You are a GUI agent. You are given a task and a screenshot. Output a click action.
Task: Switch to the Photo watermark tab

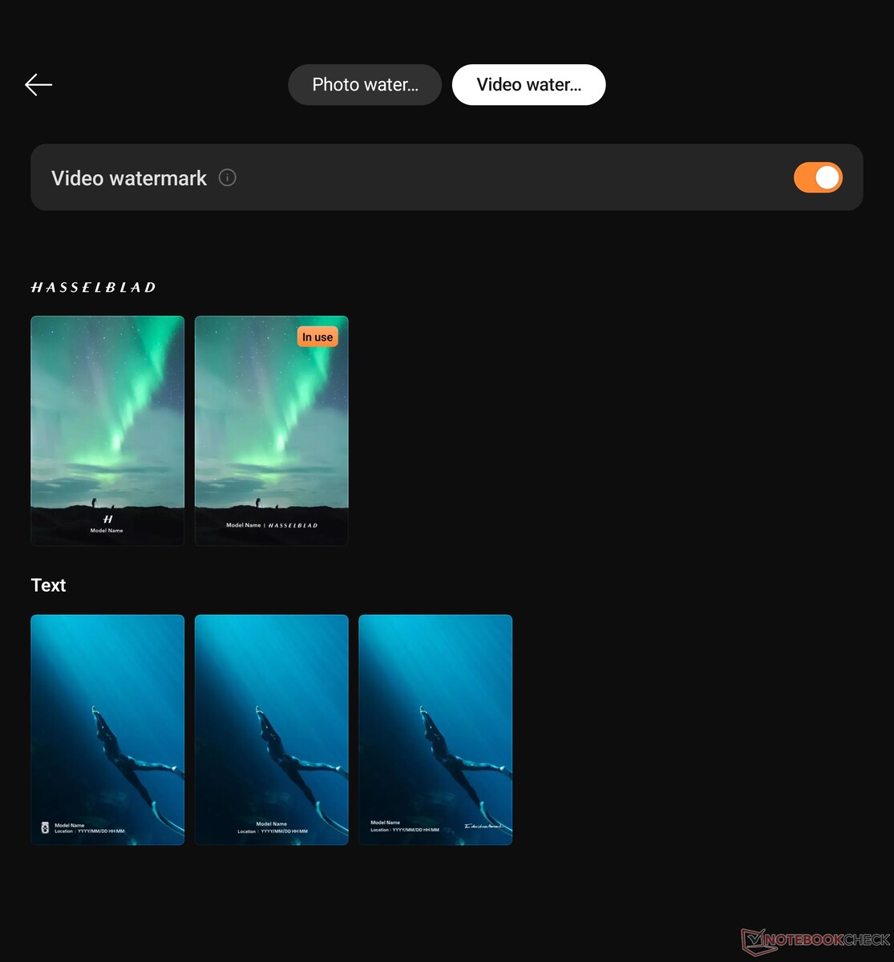coord(365,84)
